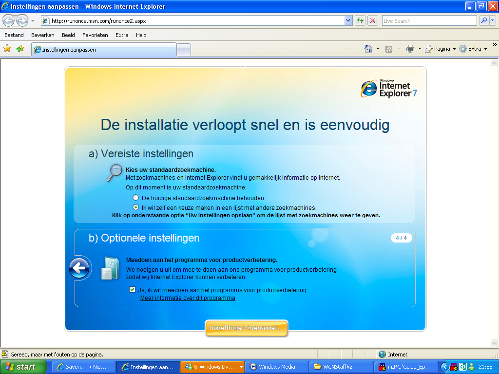The width and height of the screenshot is (499, 374).
Task: Click the red tray icon beside the tray arrow
Action: pyautogui.click(x=454, y=367)
